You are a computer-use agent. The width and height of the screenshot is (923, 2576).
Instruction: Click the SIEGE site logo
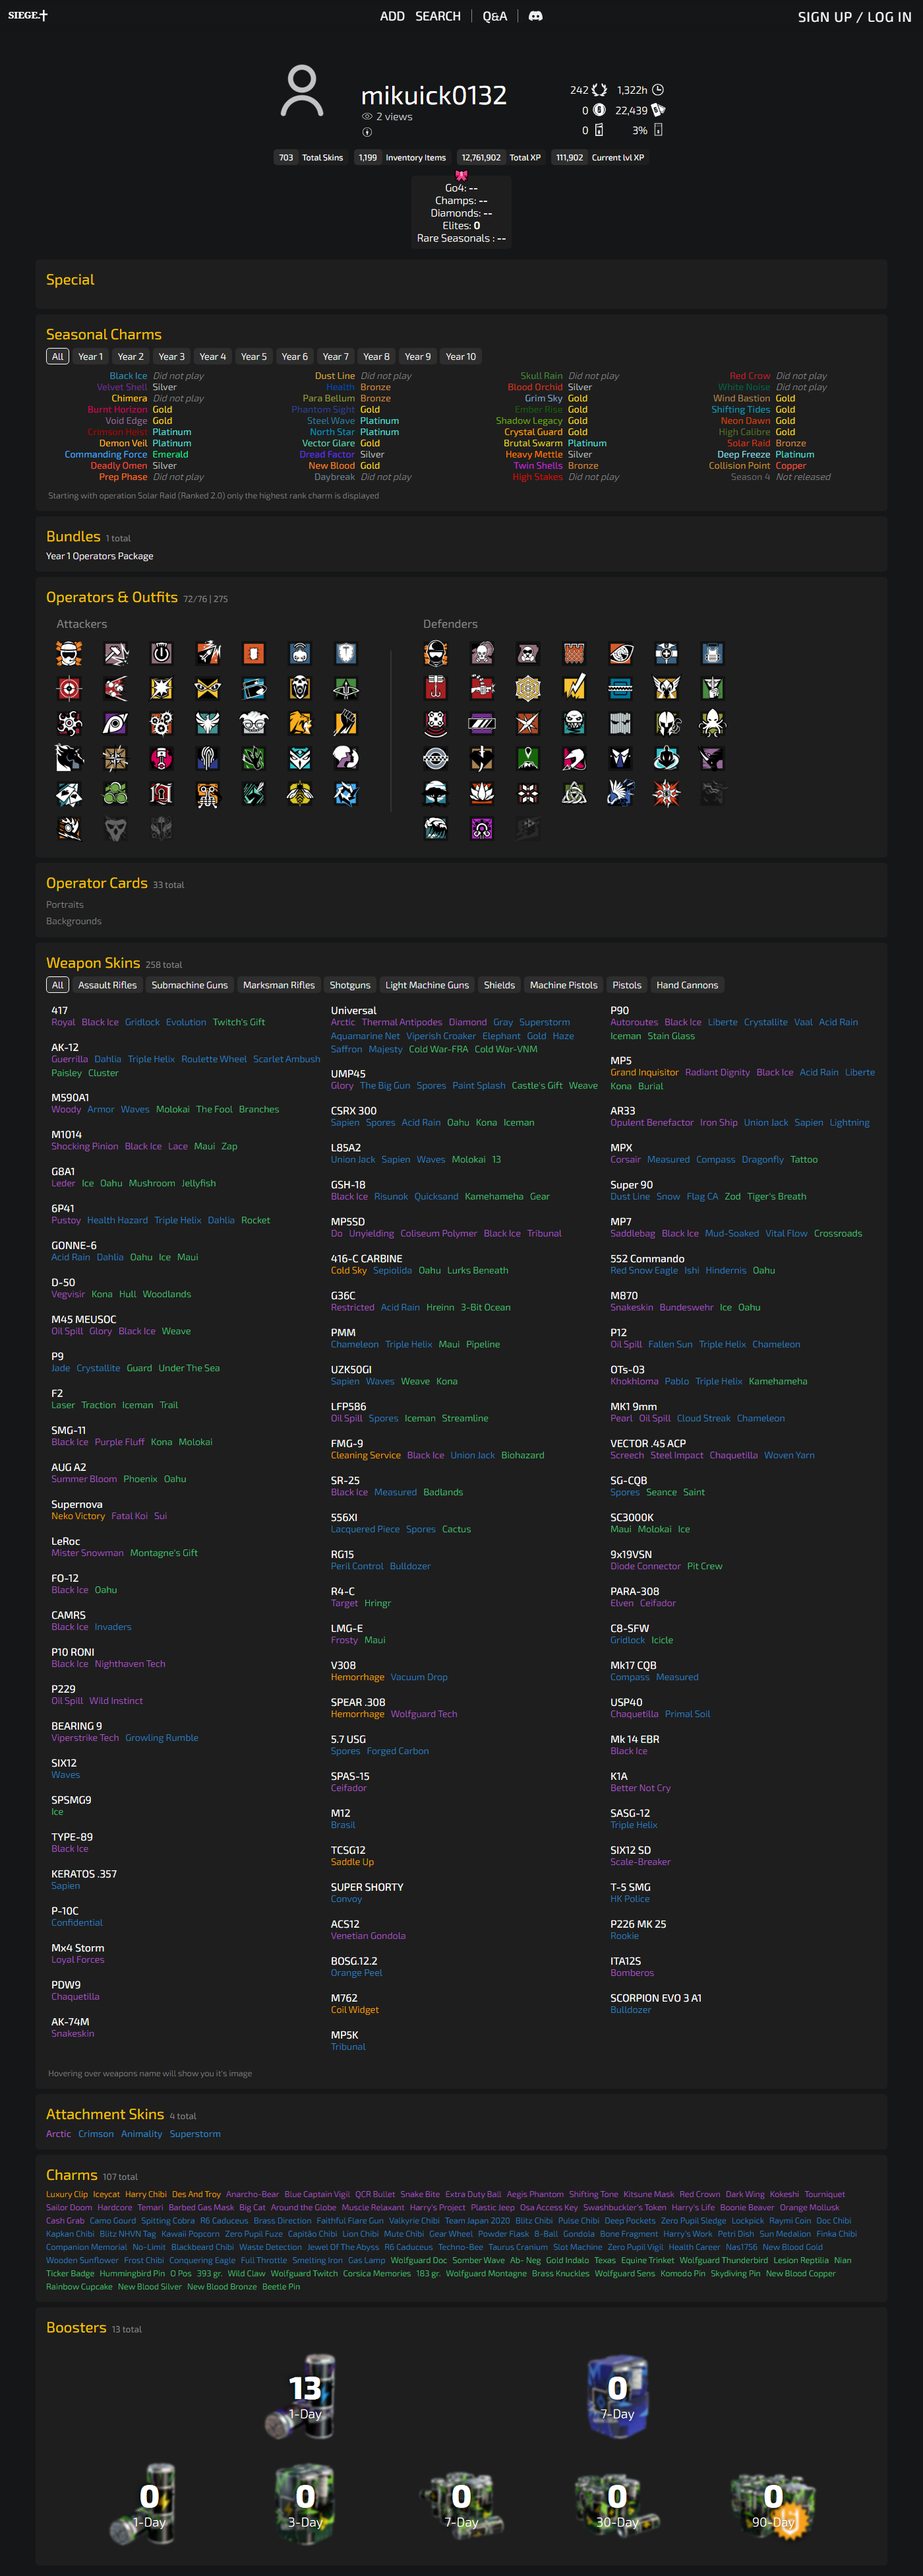coord(28,15)
